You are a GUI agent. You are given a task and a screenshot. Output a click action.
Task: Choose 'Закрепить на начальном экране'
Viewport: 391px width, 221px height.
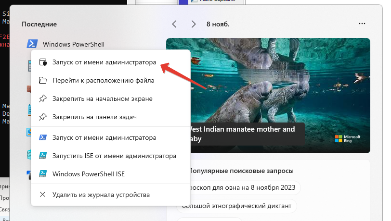click(x=110, y=98)
